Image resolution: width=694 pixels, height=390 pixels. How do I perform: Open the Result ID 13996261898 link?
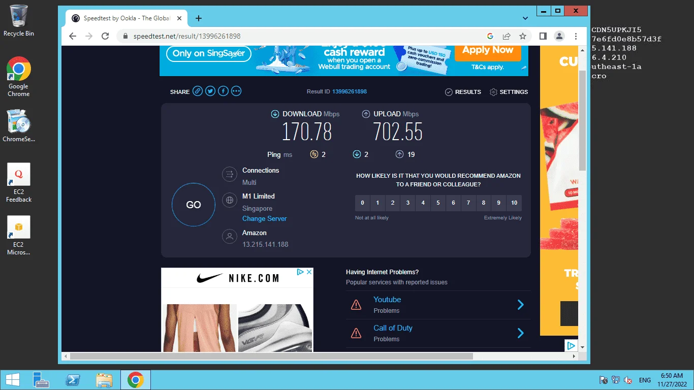[x=350, y=91]
